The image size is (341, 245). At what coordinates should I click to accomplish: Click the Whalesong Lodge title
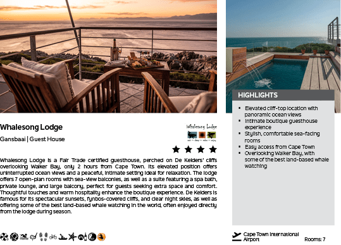click(x=32, y=127)
